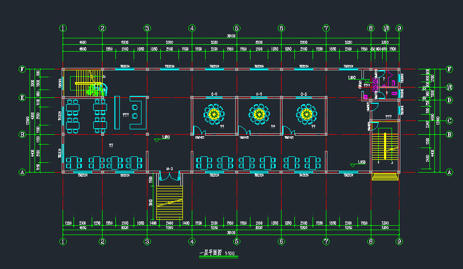Select the yellow staircase in the right stairwell
This screenshot has height=269, width=463.
pyautogui.click(x=384, y=148)
